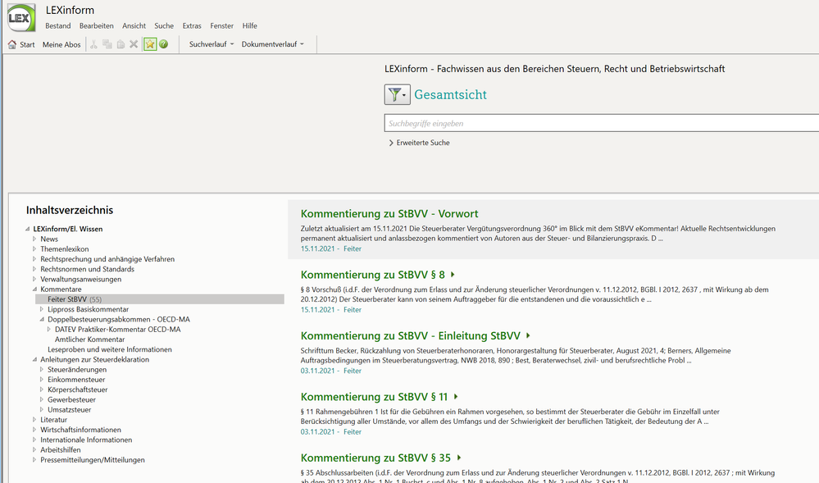Go to the Start home page
Viewport: 819px width, 483px height.
click(21, 44)
